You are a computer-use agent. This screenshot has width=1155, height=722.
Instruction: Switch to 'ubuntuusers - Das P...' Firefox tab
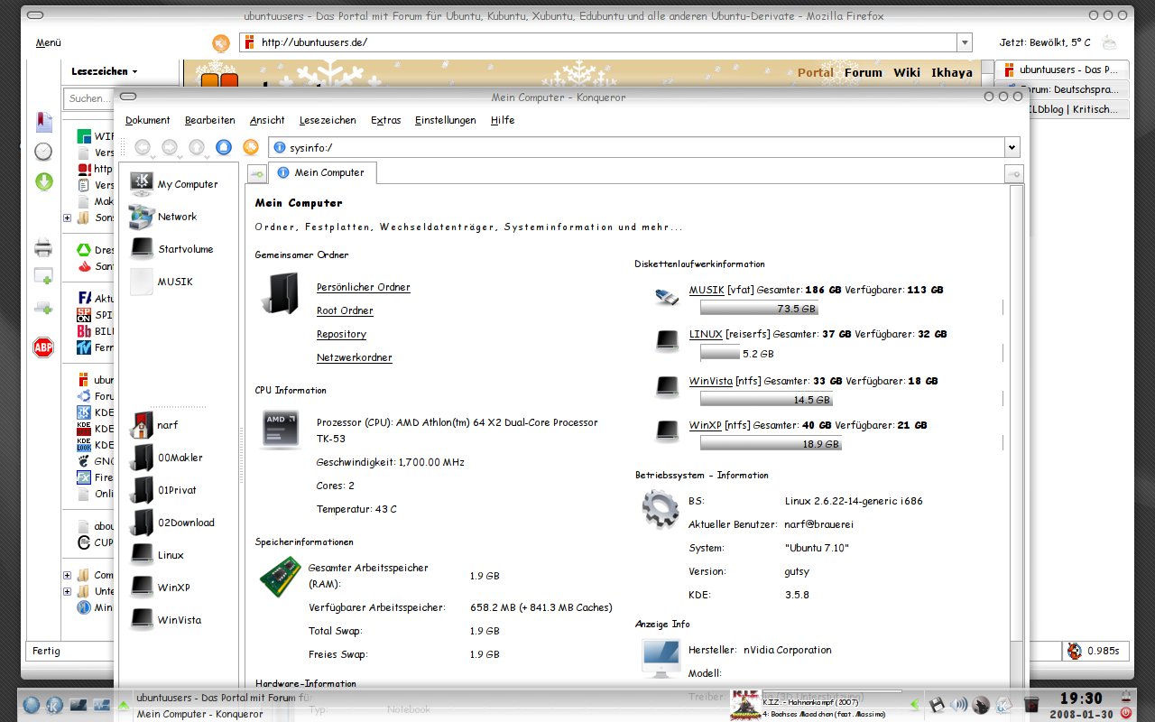1062,69
